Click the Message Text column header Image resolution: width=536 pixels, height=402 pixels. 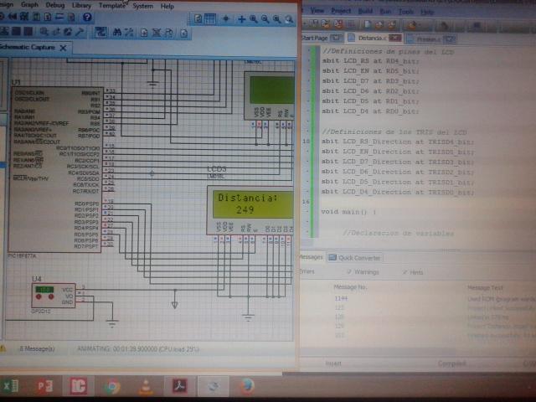coord(485,288)
